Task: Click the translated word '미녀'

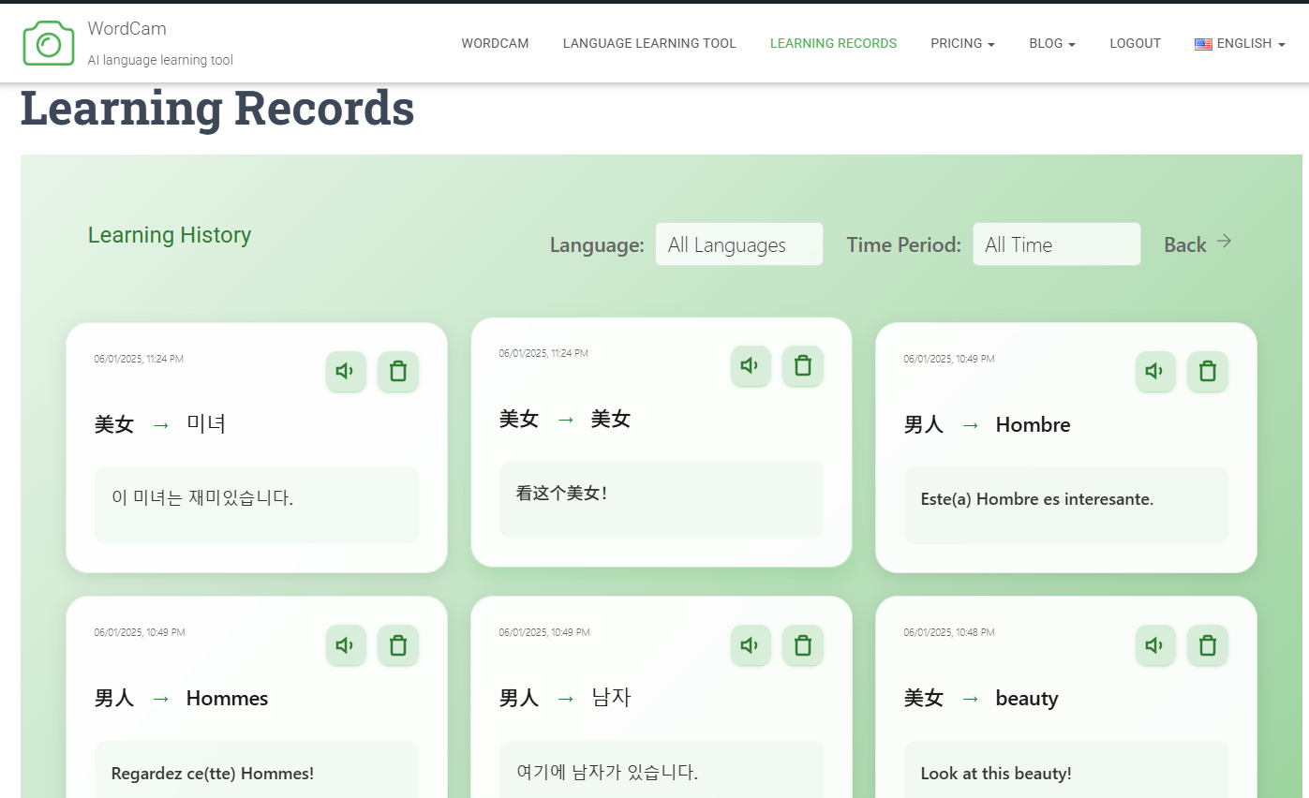Action: [x=206, y=423]
